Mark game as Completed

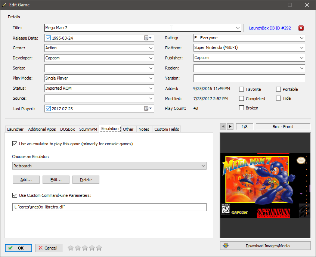pos(241,98)
